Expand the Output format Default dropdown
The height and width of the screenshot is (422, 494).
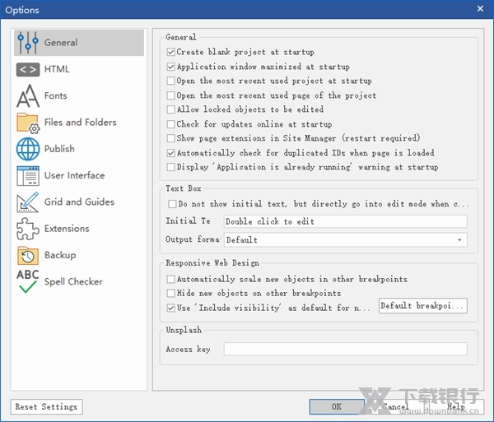(x=345, y=240)
